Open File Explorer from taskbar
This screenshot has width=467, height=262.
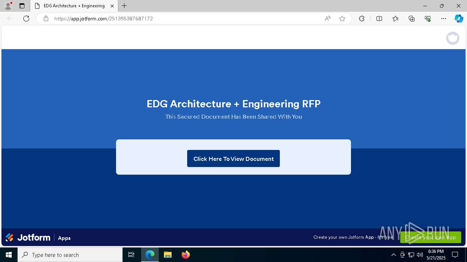pyautogui.click(x=167, y=255)
